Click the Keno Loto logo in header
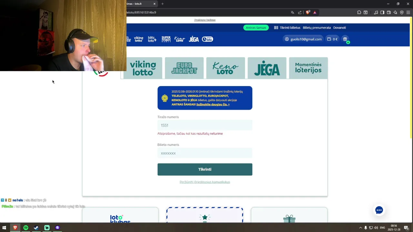Screen dimensions: 413x232 (x=180, y=39)
